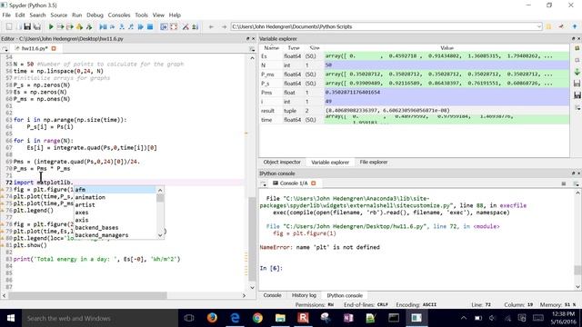Open Firefox from the taskbar
582x327 pixels.
tap(212, 318)
